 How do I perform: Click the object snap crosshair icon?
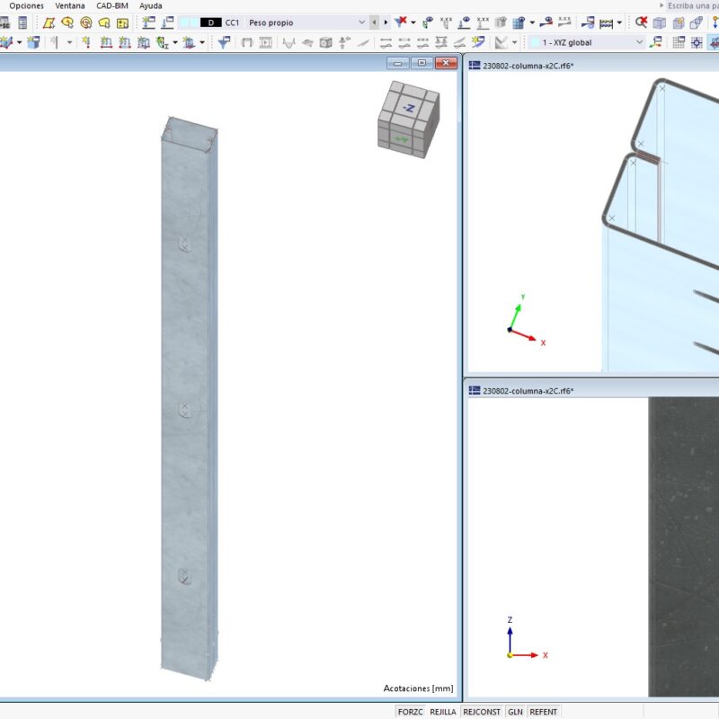697,42
